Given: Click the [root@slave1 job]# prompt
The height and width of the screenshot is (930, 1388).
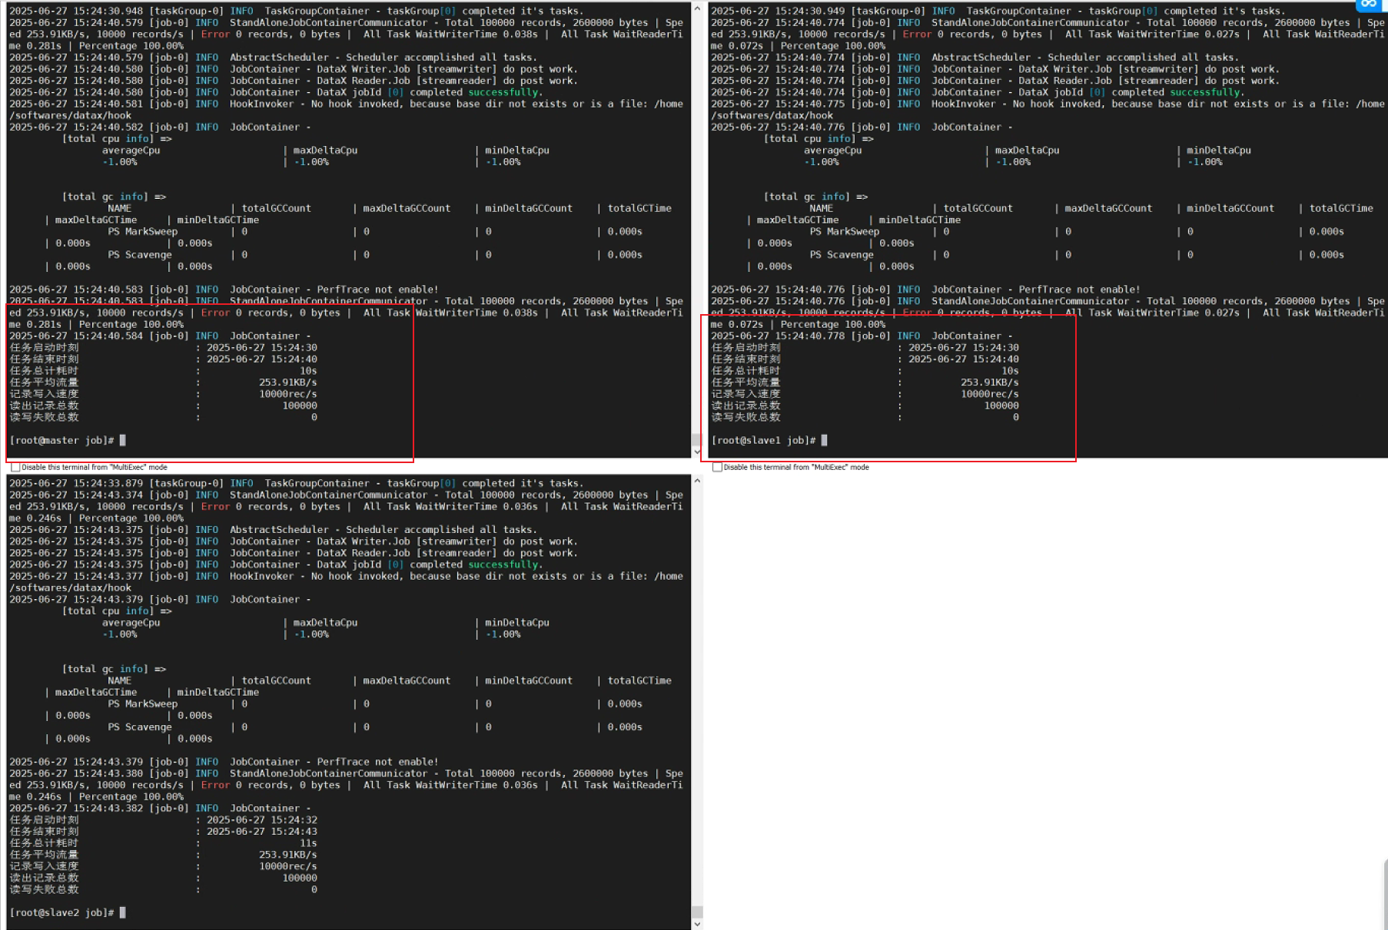Looking at the screenshot, I should [763, 441].
